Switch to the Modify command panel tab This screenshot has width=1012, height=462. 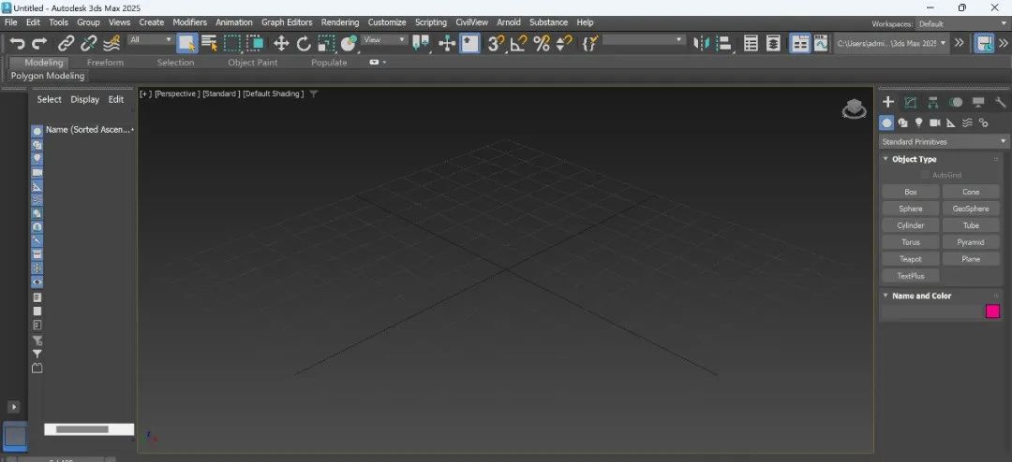[x=911, y=102]
